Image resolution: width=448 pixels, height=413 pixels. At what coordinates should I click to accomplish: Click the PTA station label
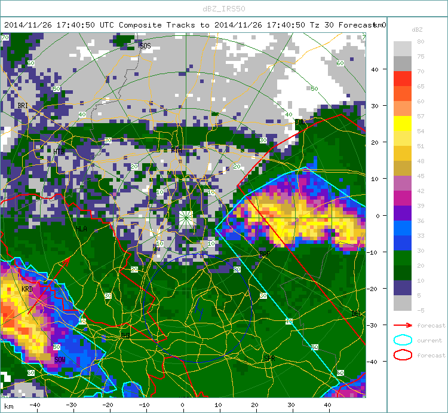pos(176,151)
